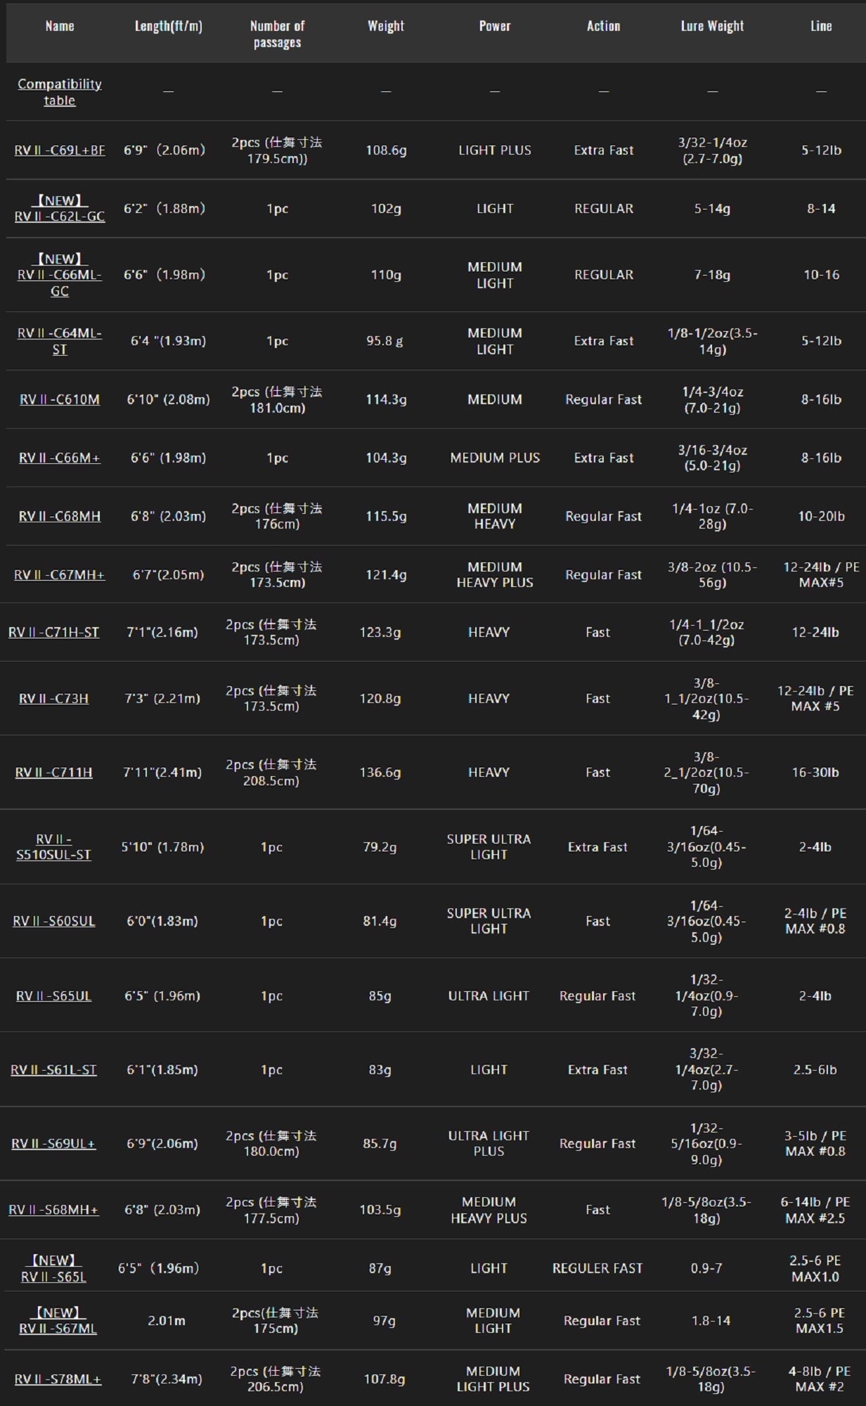866x1406 pixels.
Task: Click the RV II-C68MH model link
Action: pos(60,516)
